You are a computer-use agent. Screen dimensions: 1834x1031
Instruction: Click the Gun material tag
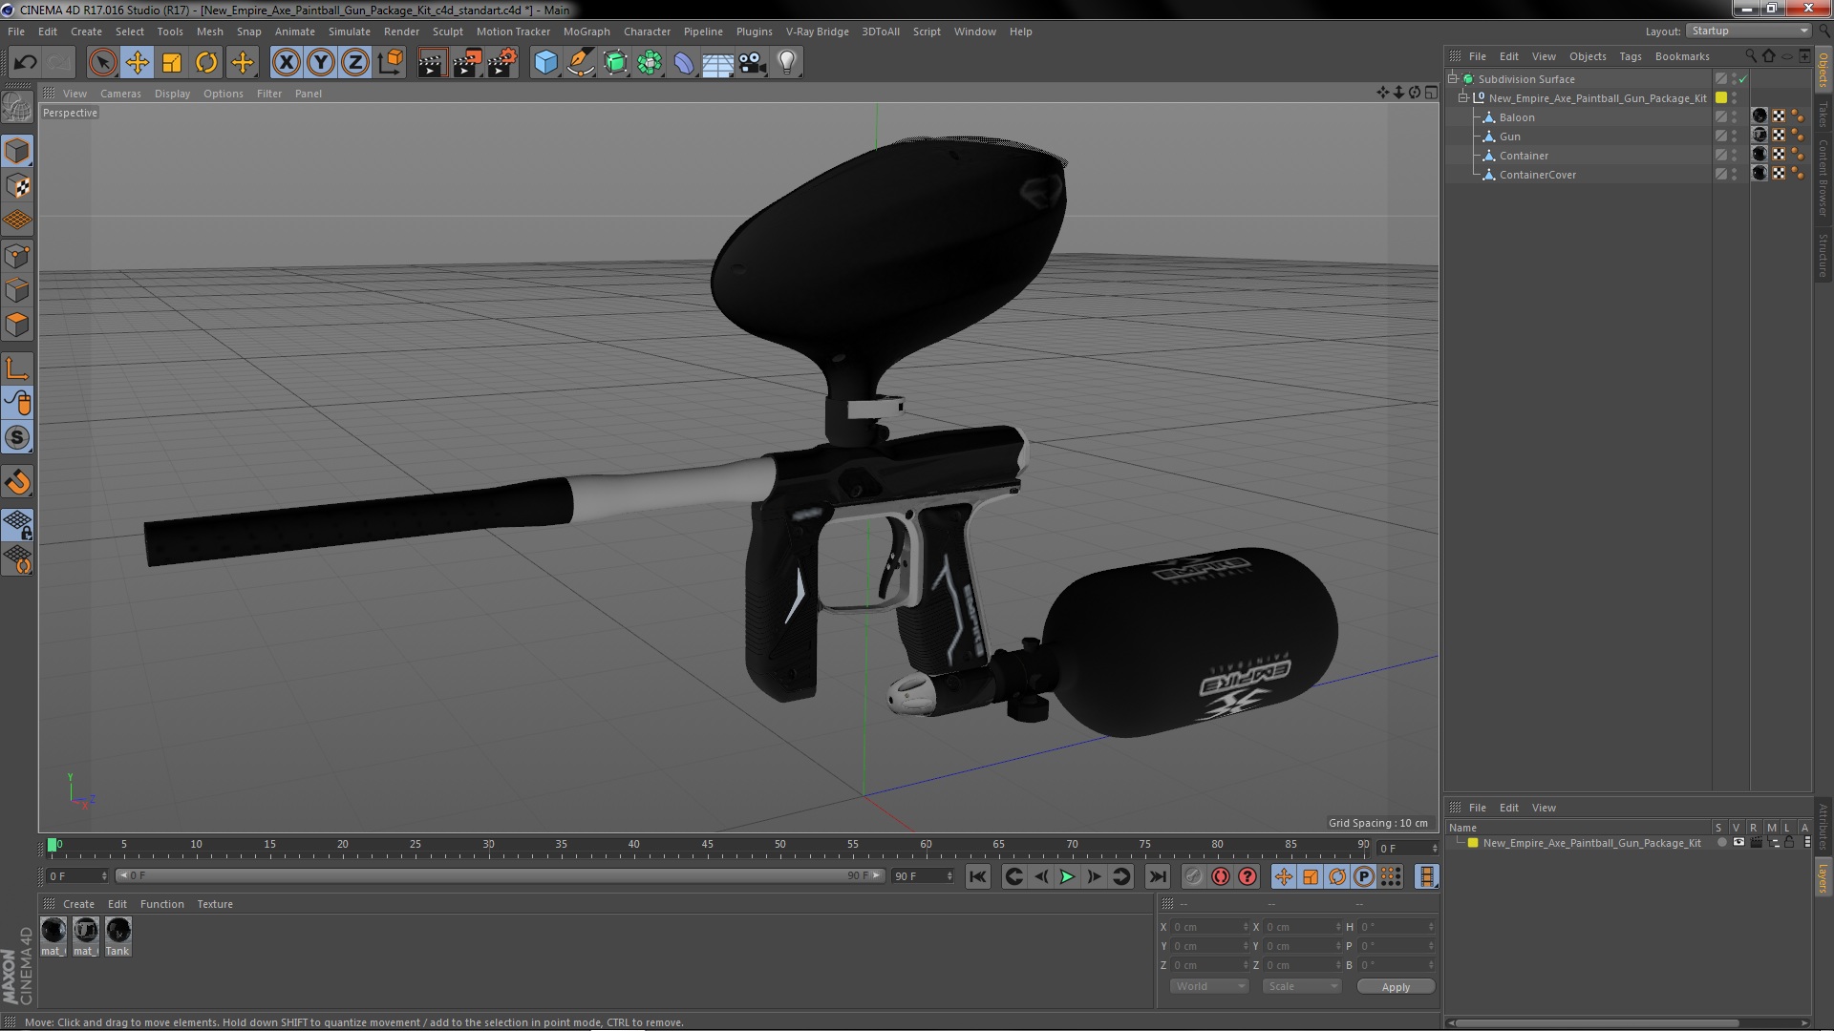pos(1759,136)
